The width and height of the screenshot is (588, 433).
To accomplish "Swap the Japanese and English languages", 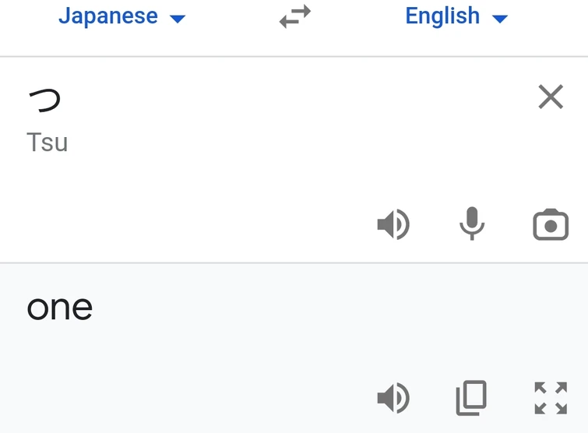I will [x=294, y=17].
